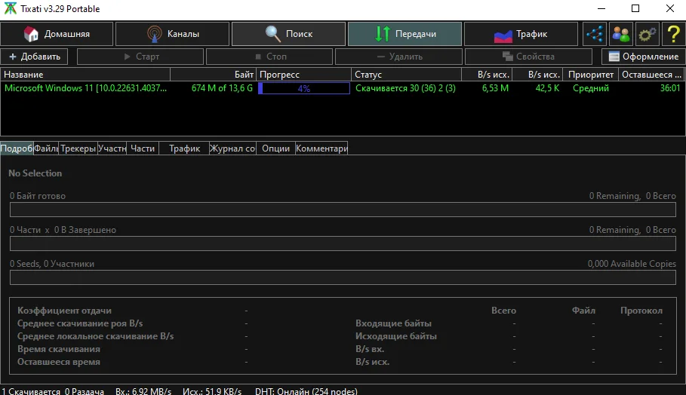Open the Поиск search section

pos(288,34)
